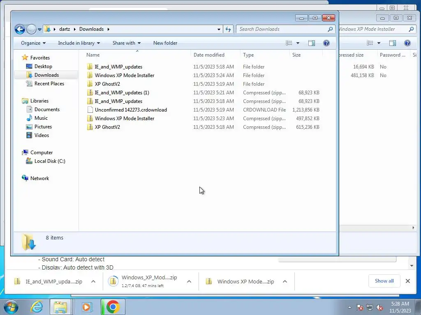
Task: Click the muted volume tray icon
Action: (379, 308)
